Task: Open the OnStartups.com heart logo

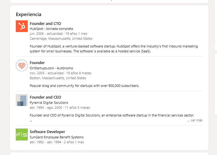Action: pyautogui.click(x=22, y=65)
